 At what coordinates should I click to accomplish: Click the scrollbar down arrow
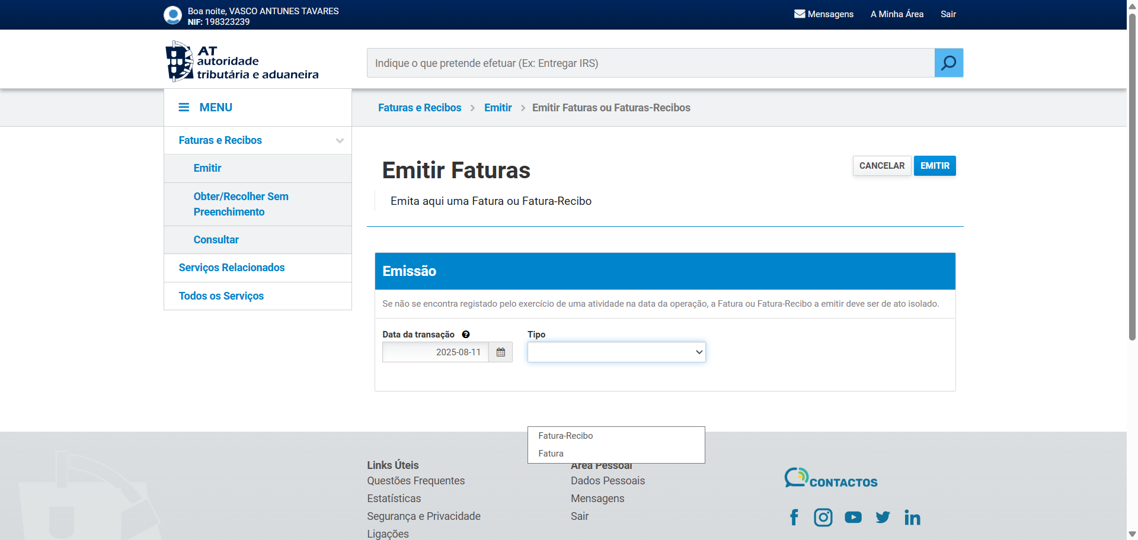(1132, 534)
